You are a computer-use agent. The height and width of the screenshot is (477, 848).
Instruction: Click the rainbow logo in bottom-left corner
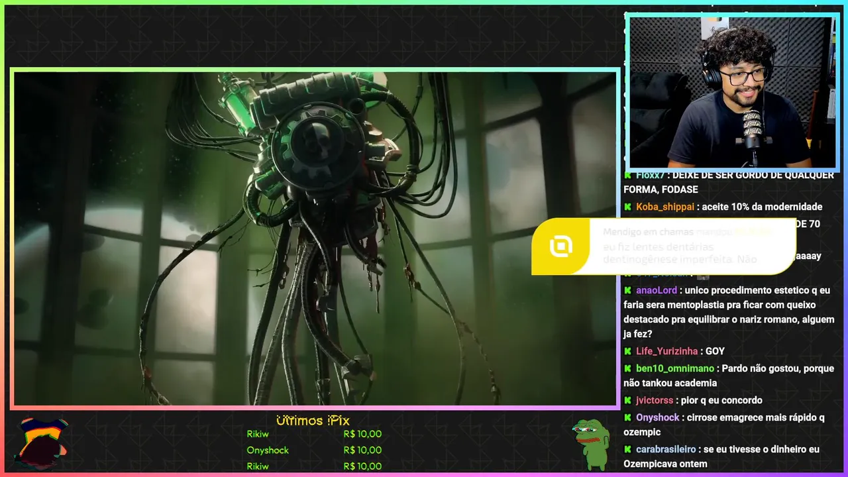[x=42, y=443]
